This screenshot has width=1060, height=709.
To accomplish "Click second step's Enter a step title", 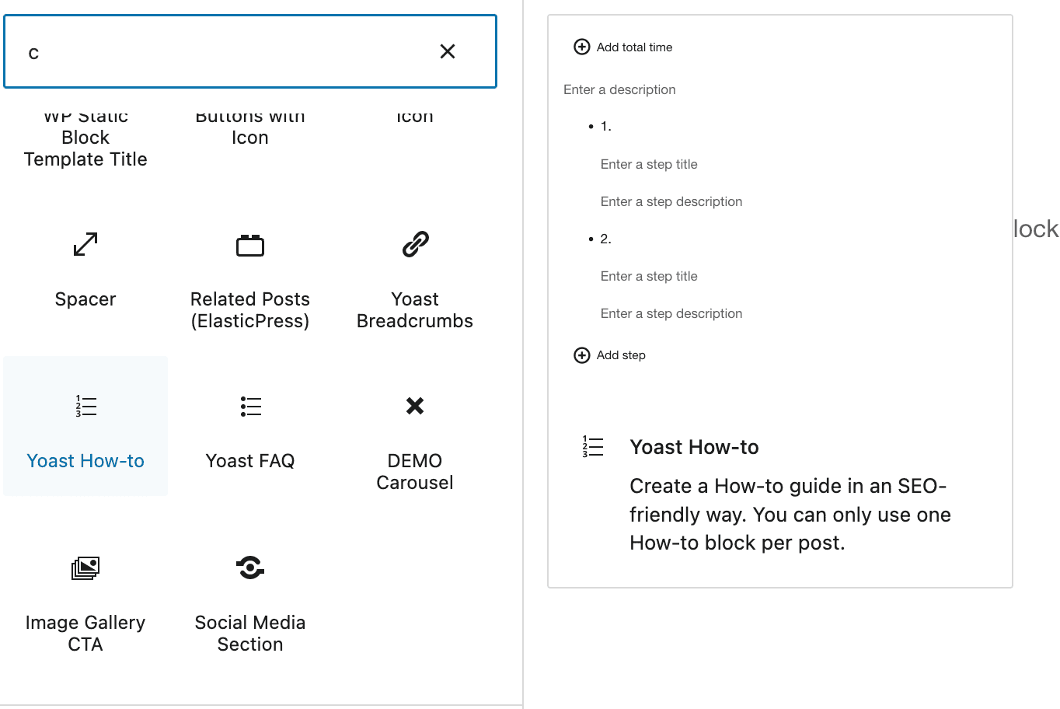I will (x=649, y=276).
